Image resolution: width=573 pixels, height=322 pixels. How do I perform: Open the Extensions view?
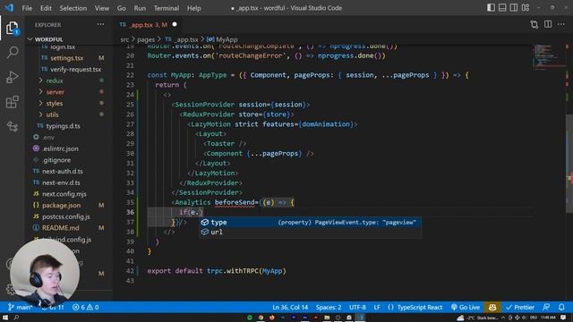coord(12,102)
